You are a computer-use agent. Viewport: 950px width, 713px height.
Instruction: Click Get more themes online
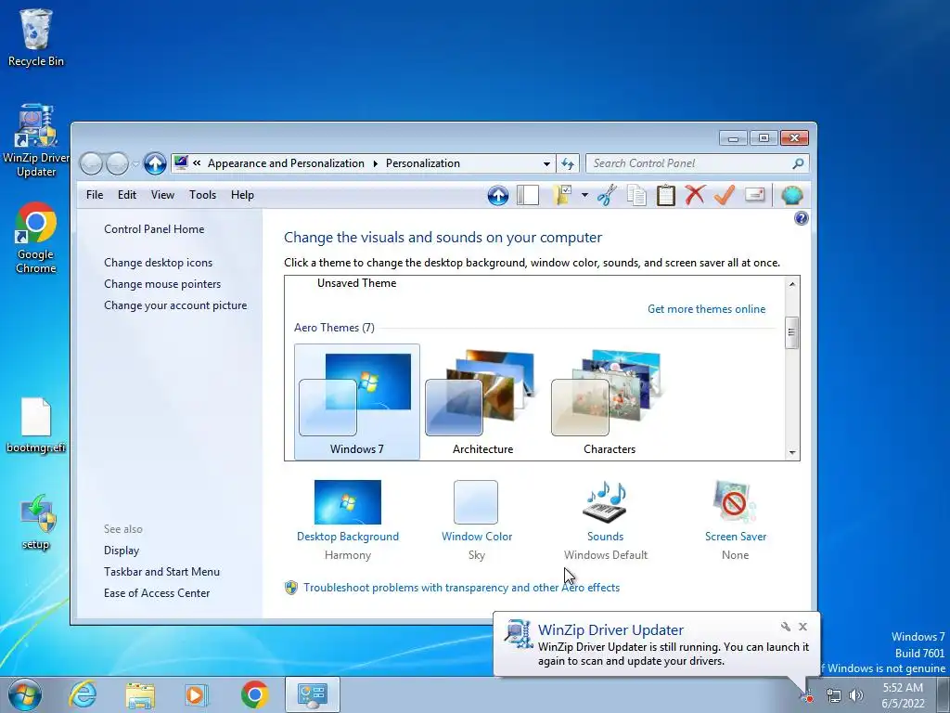pyautogui.click(x=706, y=308)
